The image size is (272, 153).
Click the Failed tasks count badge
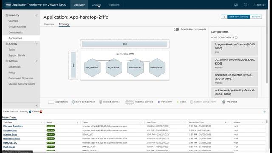(41, 111)
